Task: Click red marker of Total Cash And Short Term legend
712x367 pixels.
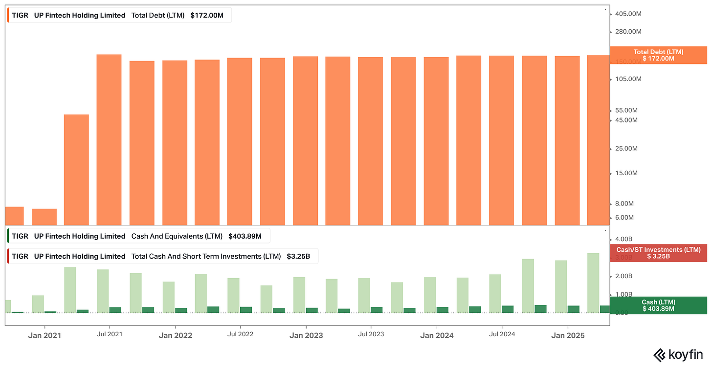Action: (8, 256)
